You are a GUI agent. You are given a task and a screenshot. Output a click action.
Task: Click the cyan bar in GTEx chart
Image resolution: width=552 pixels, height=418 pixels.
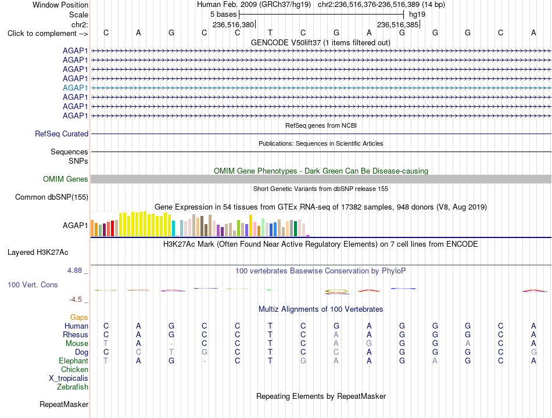tap(174, 228)
